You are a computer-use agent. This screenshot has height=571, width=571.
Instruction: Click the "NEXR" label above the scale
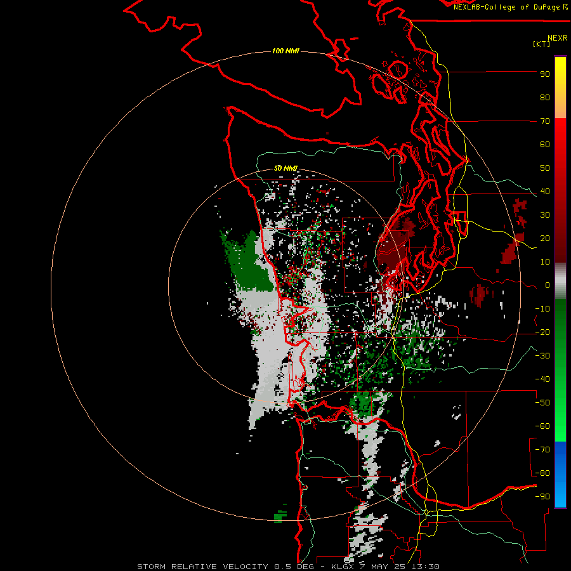pyautogui.click(x=558, y=38)
